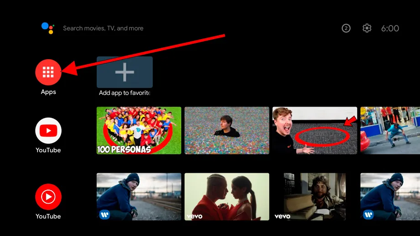Play the first Warner video with man in beanie
Viewport: 420px width, 236px height.
point(139,197)
